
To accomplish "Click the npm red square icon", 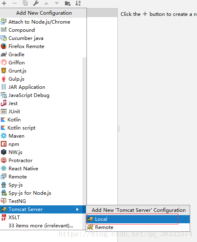I will click(4, 144).
